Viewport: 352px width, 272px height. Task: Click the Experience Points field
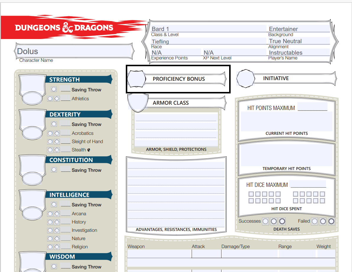(x=176, y=52)
